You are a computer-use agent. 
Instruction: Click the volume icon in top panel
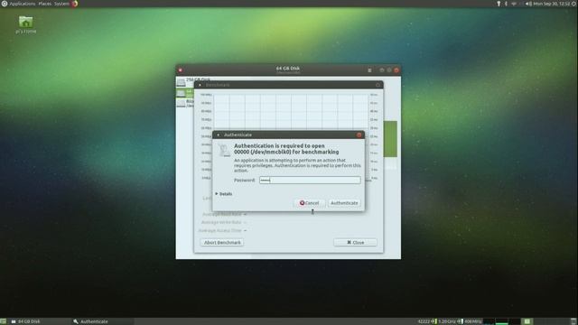pyautogui.click(x=528, y=4)
